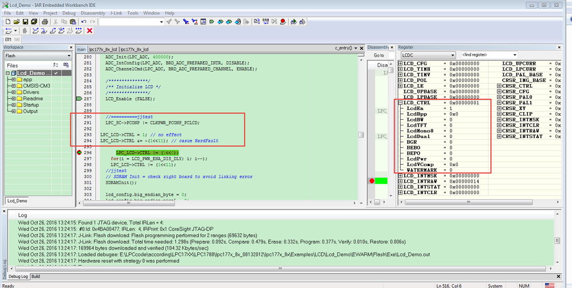Click the Go debug icon
572x288 pixels.
pyautogui.click(x=79, y=30)
